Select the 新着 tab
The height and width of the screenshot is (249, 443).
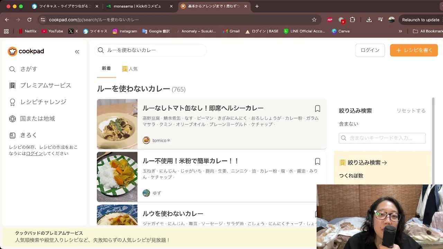click(106, 68)
